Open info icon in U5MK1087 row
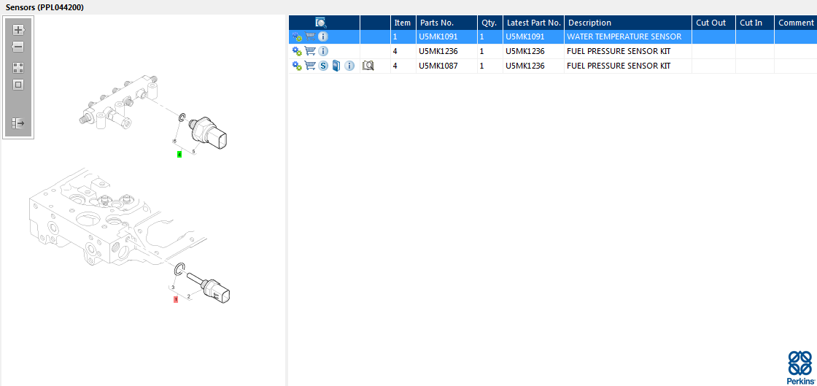The image size is (817, 386). [349, 66]
